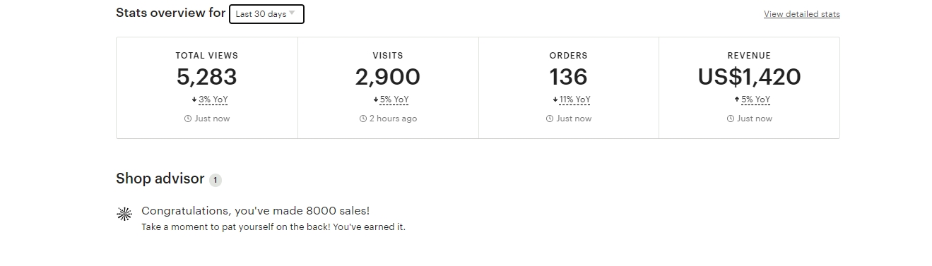Open the Last 30 days dropdown
Viewport: 932px width, 266px height.
pos(266,13)
